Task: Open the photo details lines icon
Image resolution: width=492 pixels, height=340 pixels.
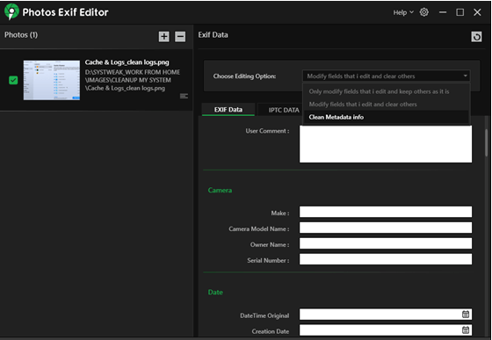Action: pyautogui.click(x=184, y=96)
